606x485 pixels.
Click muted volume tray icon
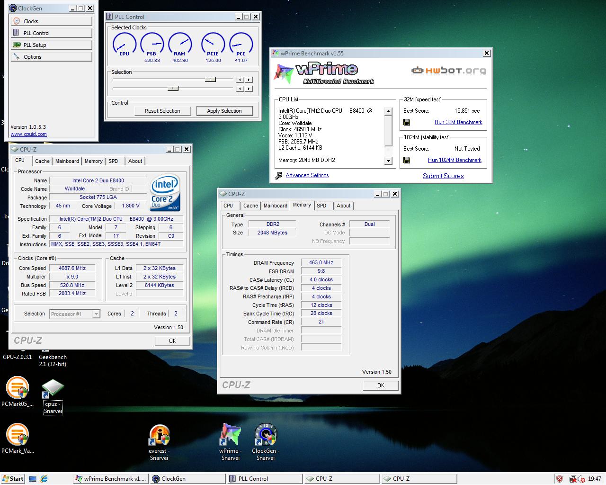(580, 479)
